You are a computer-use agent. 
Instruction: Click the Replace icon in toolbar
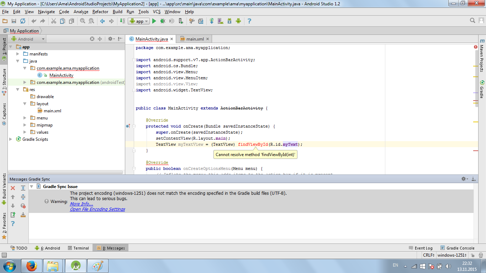click(91, 21)
